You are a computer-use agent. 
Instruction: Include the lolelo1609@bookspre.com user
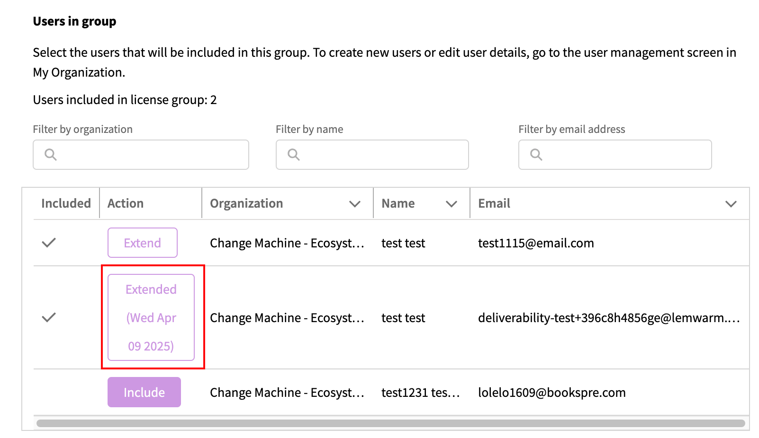pyautogui.click(x=144, y=392)
